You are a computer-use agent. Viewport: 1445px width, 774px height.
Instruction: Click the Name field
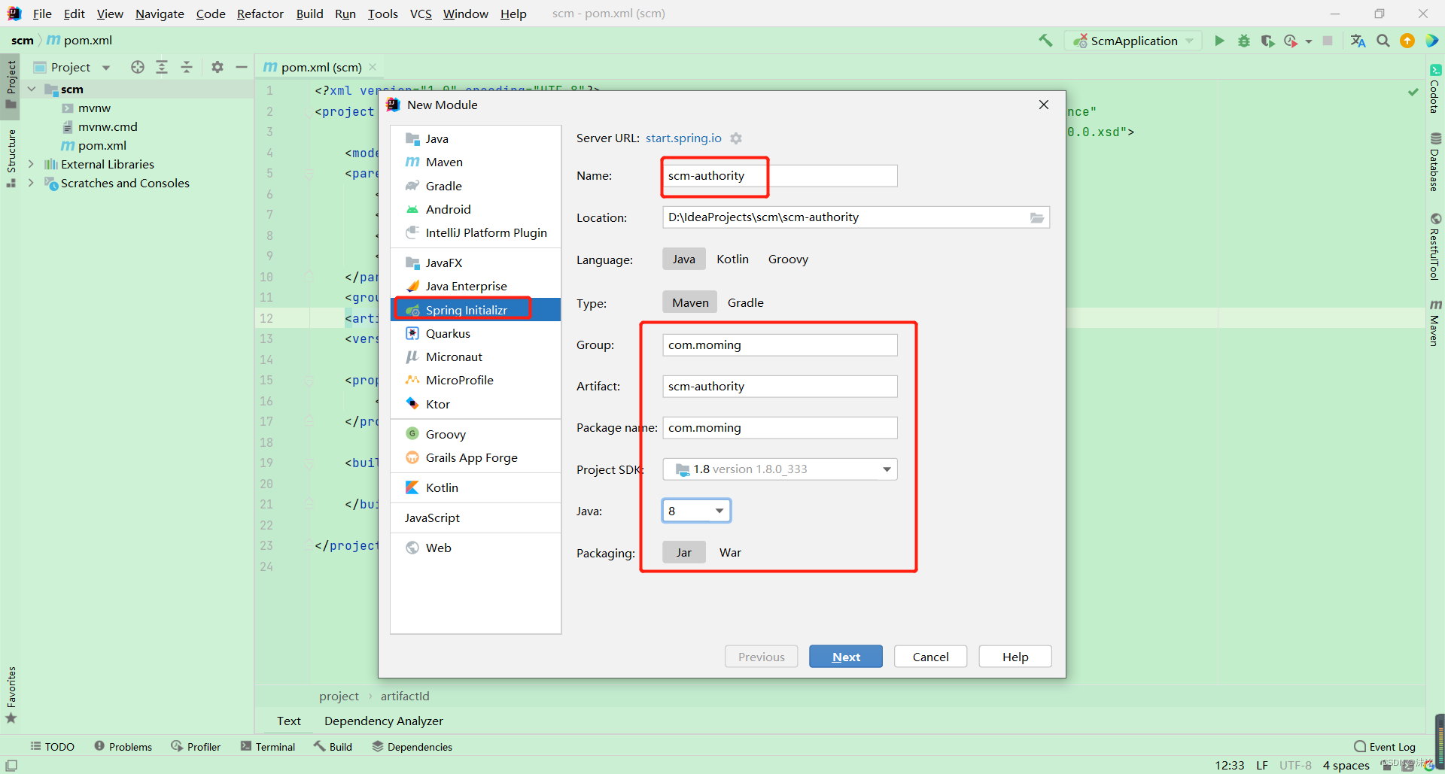click(x=780, y=176)
